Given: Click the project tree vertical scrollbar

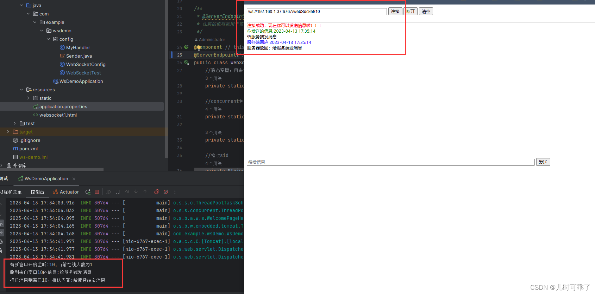Looking at the screenshot, I should [167, 79].
